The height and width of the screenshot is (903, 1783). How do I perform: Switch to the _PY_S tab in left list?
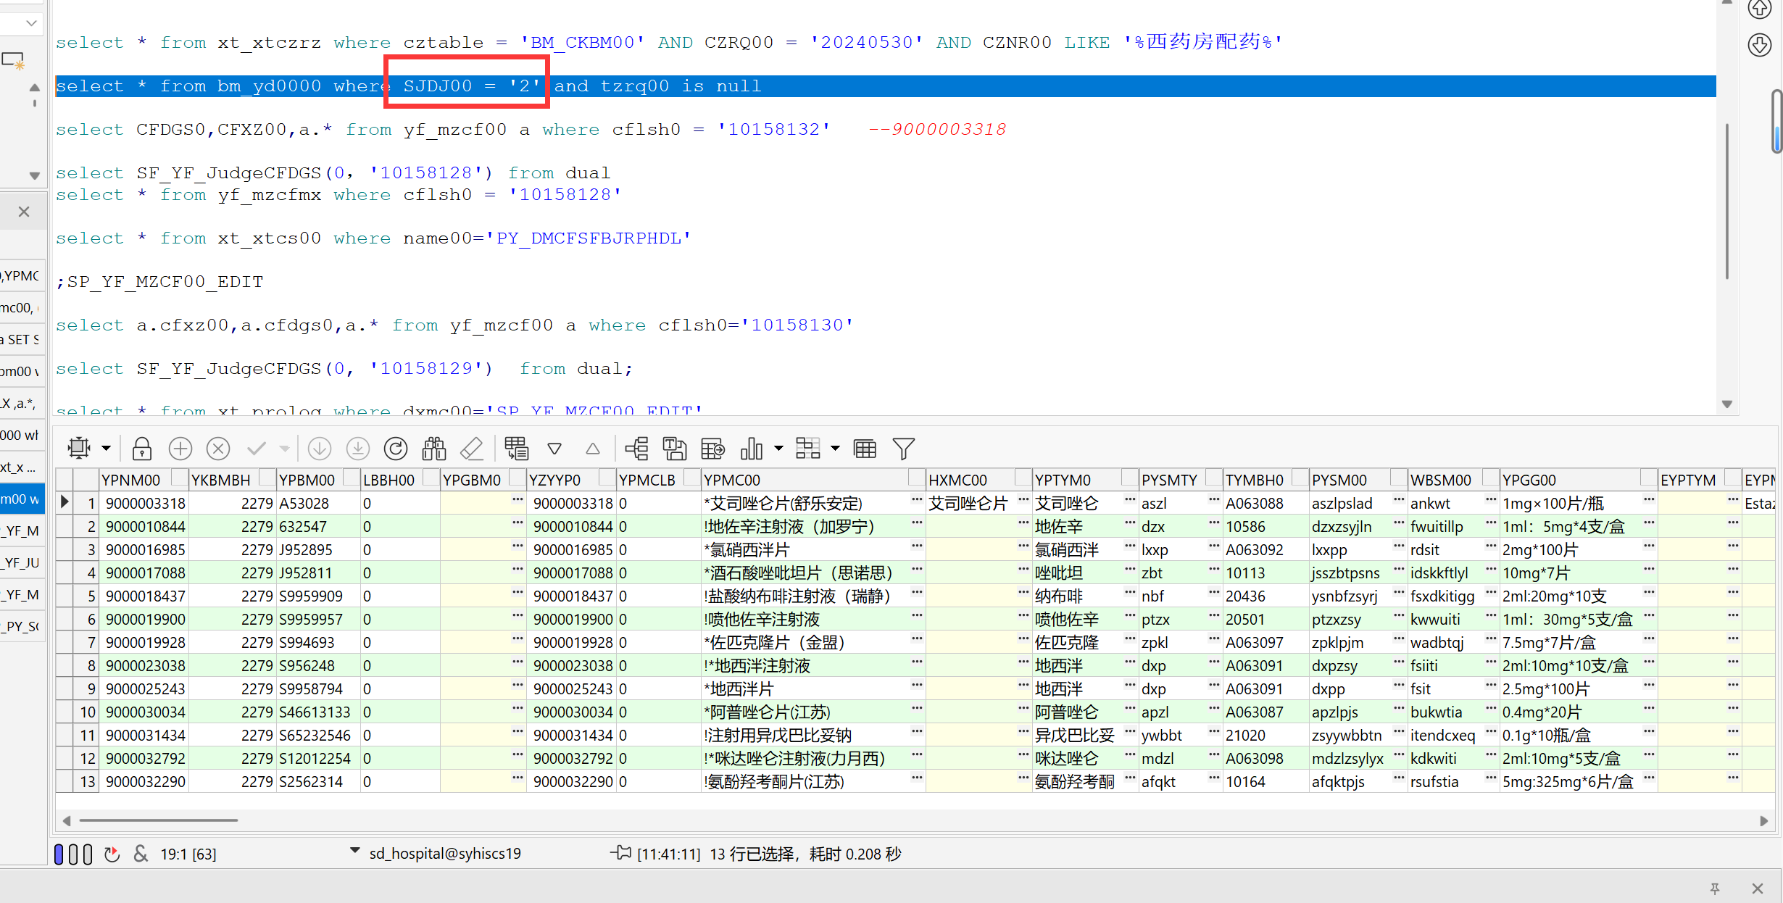click(22, 625)
